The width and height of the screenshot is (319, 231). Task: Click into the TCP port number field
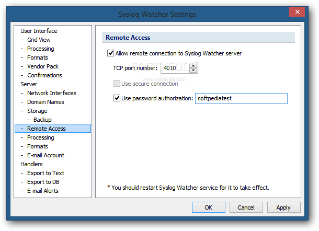point(175,68)
